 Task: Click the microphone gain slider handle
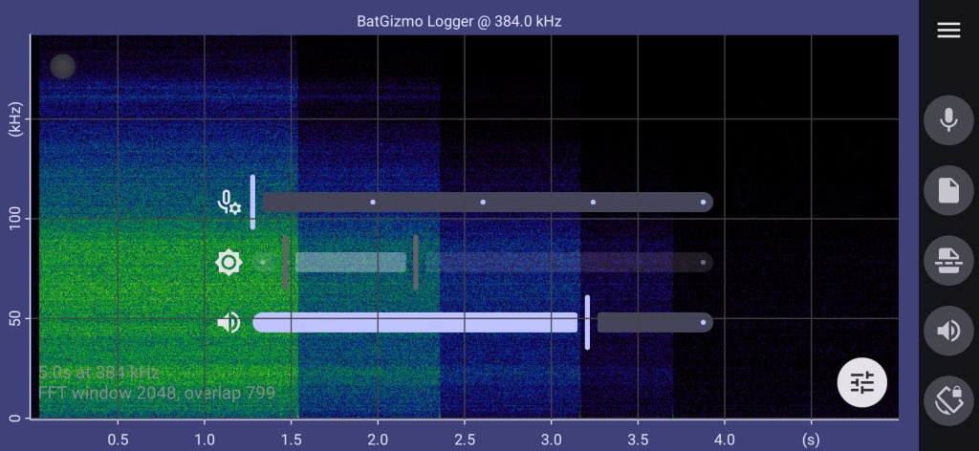[x=252, y=203]
